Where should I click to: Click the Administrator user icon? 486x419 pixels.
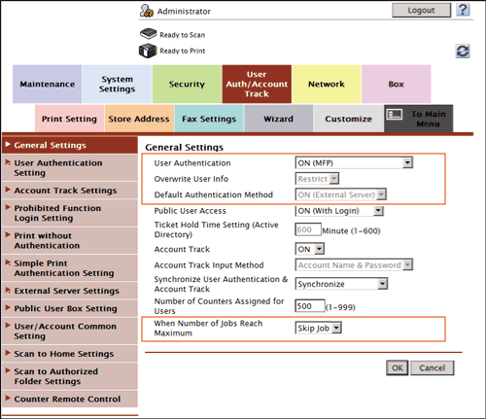click(147, 11)
